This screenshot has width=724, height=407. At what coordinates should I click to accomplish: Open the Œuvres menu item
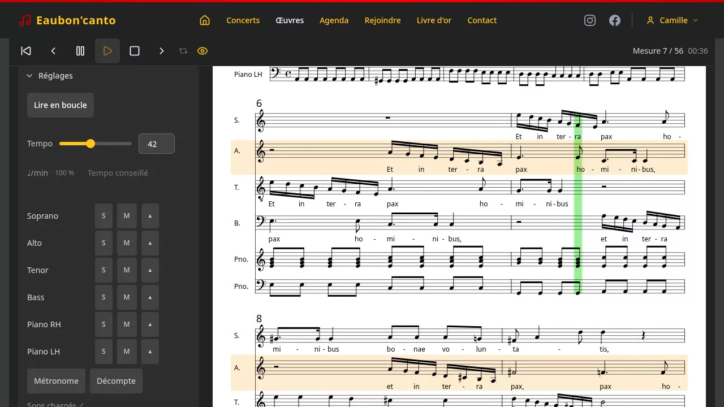click(x=290, y=20)
